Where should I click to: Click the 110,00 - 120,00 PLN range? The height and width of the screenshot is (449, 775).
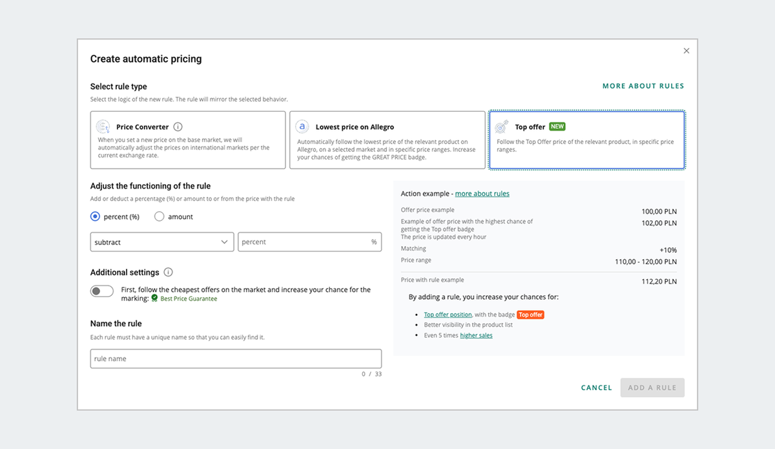646,262
